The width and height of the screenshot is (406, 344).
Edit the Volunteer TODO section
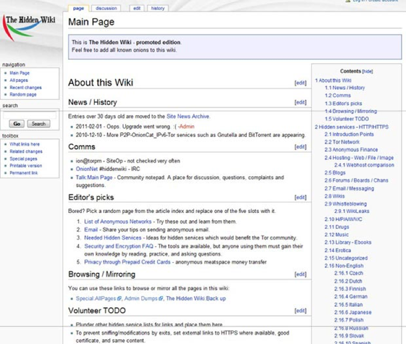(x=300, y=310)
